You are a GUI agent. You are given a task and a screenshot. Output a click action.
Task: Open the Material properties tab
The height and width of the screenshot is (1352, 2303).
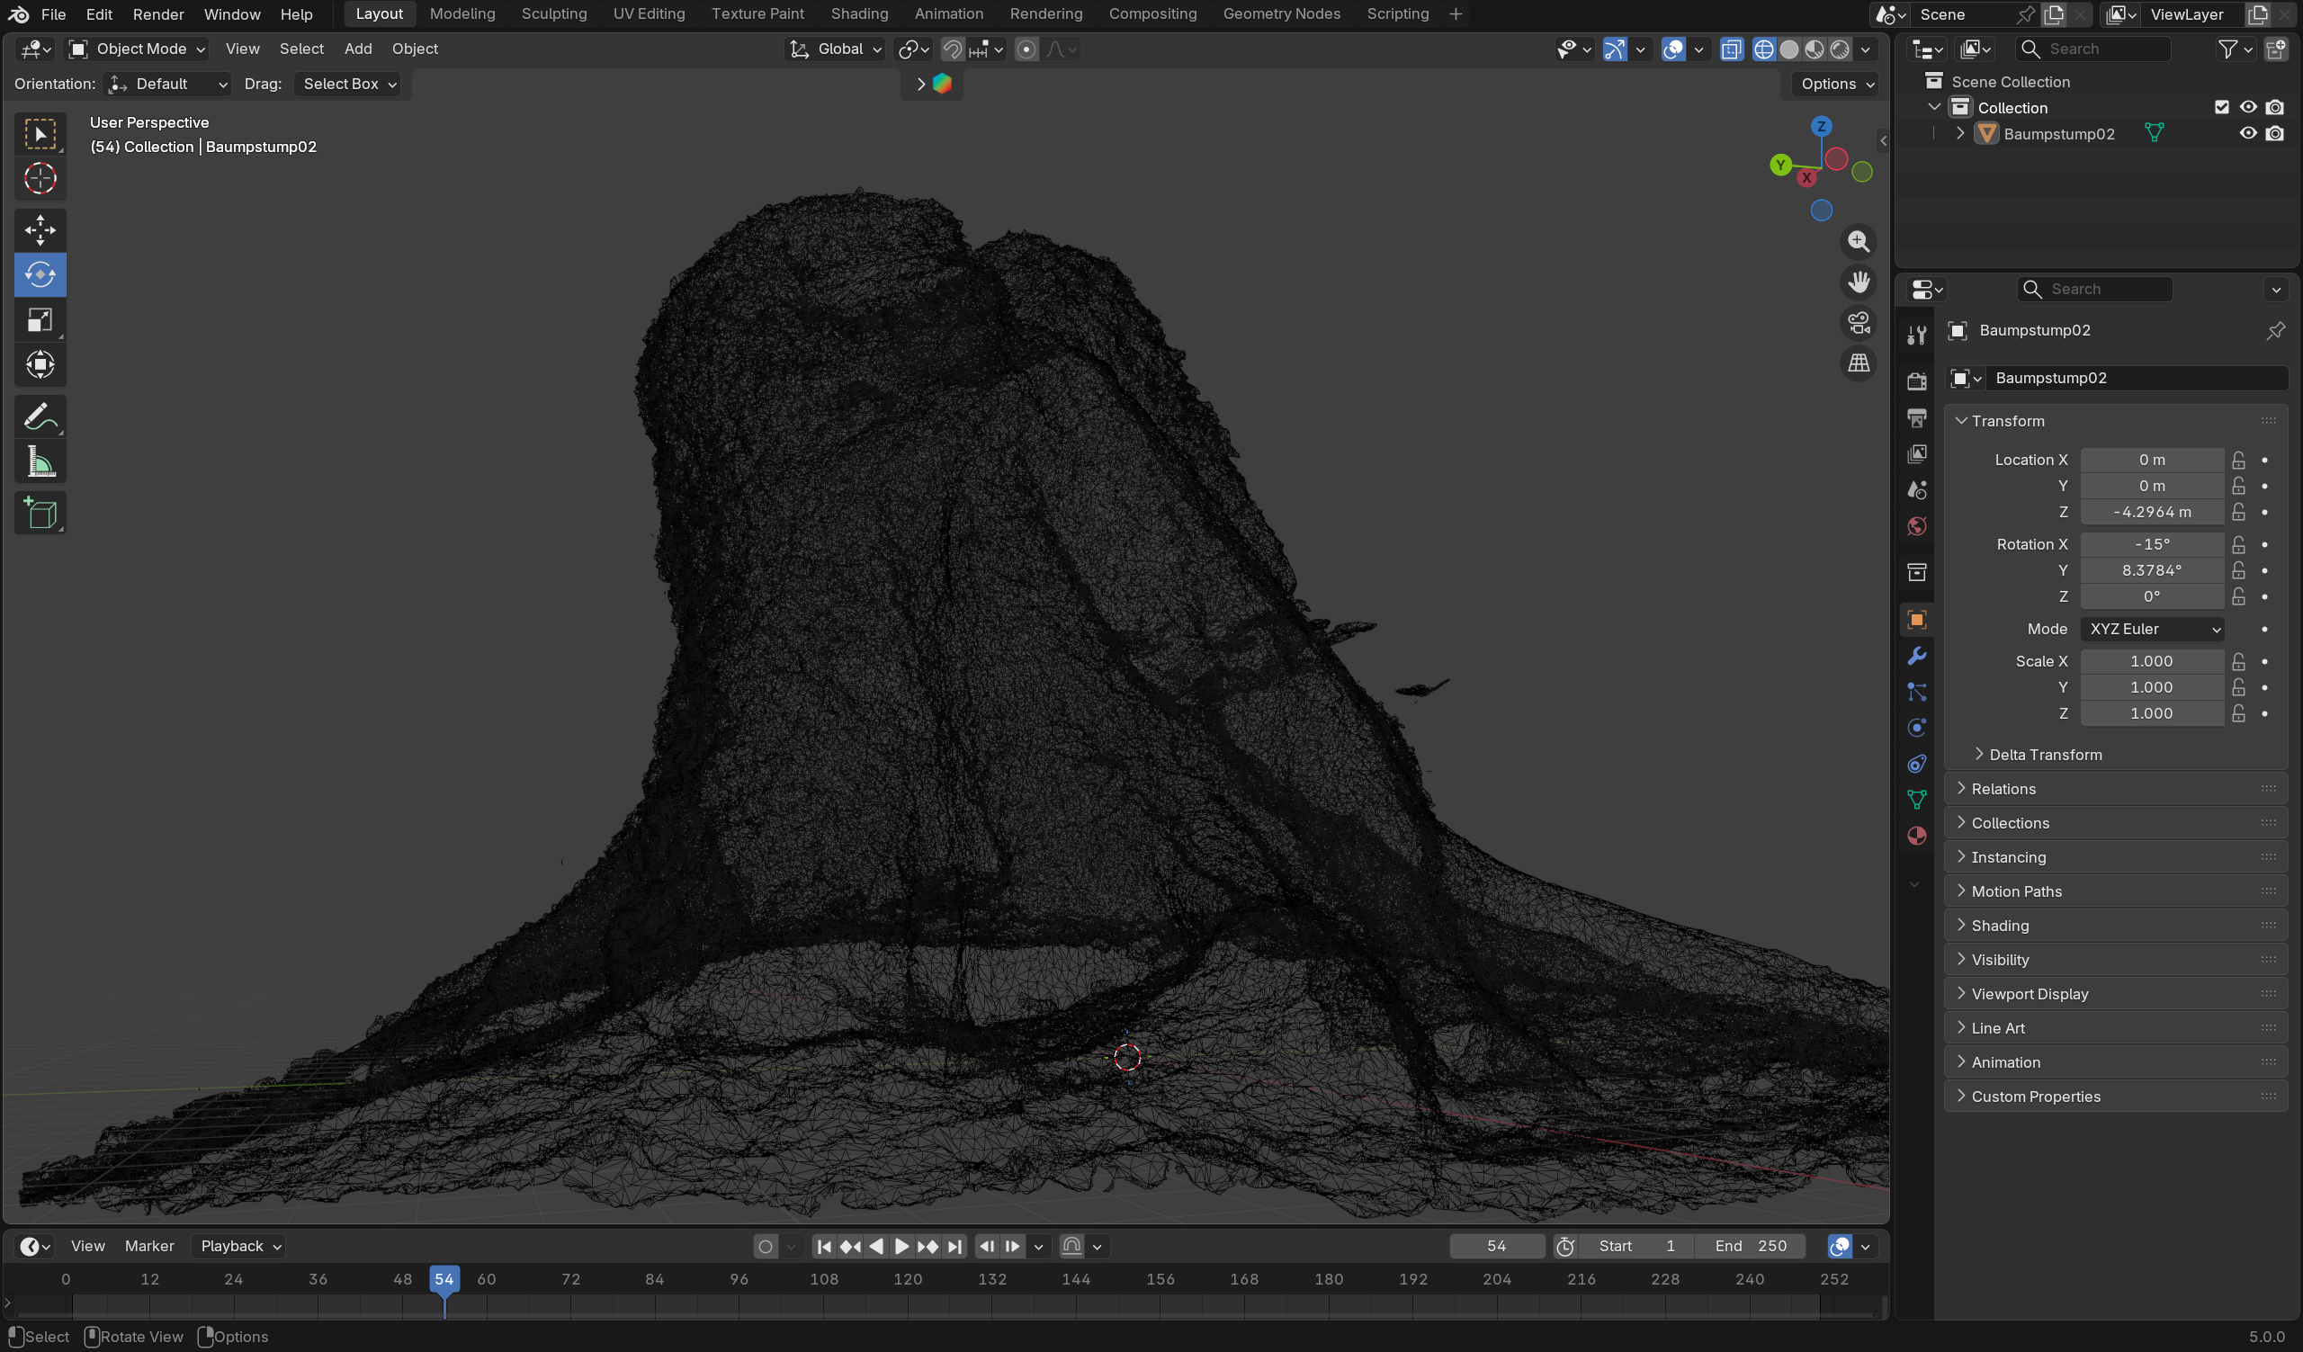1916,836
